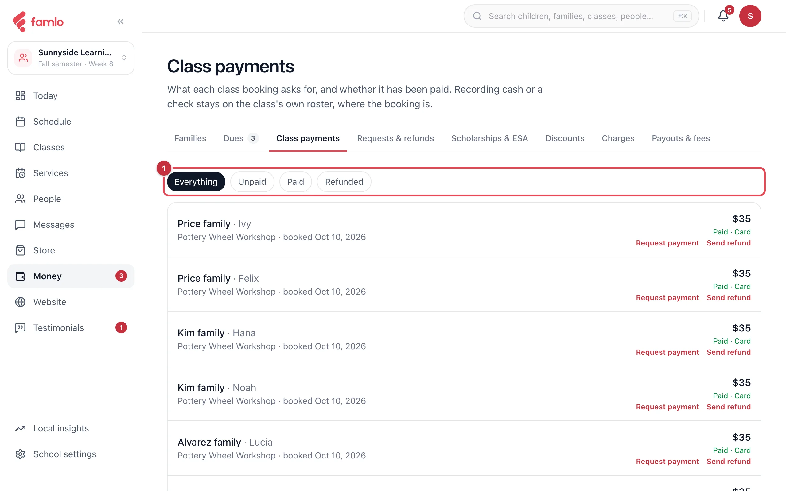The image size is (786, 491).
Task: Click the famlo logo
Action: click(x=38, y=22)
